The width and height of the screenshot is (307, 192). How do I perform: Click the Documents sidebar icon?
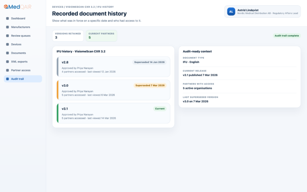coord(8,53)
